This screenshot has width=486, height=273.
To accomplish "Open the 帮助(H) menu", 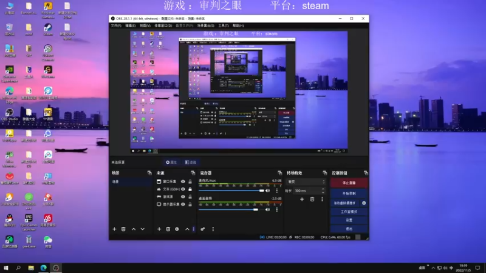I will (x=238, y=25).
